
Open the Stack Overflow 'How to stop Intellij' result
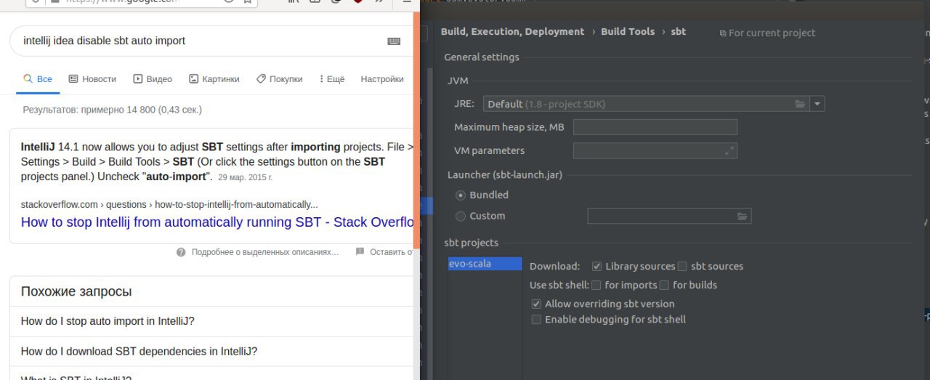pyautogui.click(x=217, y=222)
